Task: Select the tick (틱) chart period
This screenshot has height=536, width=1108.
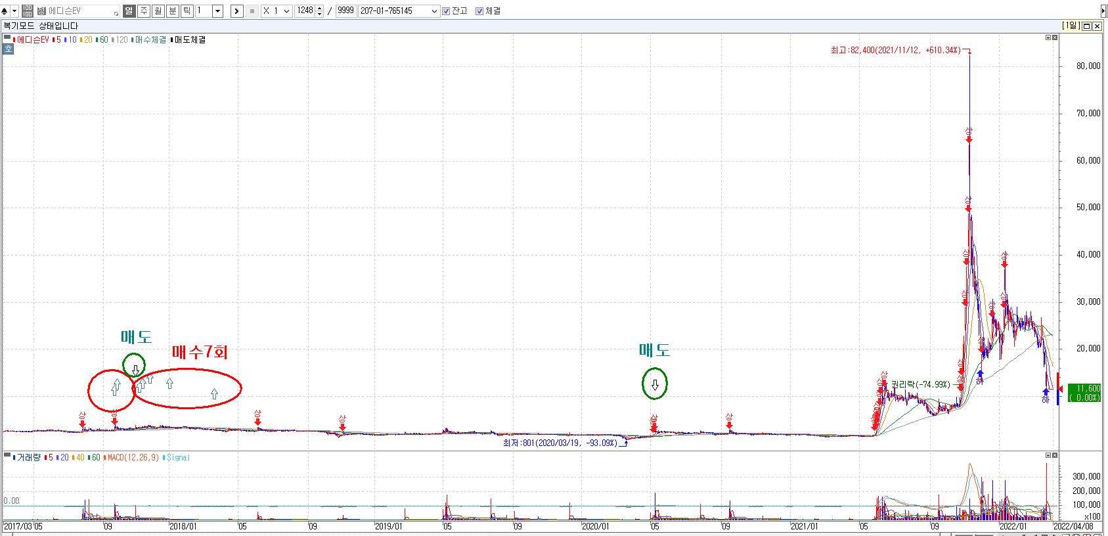Action: (187, 11)
